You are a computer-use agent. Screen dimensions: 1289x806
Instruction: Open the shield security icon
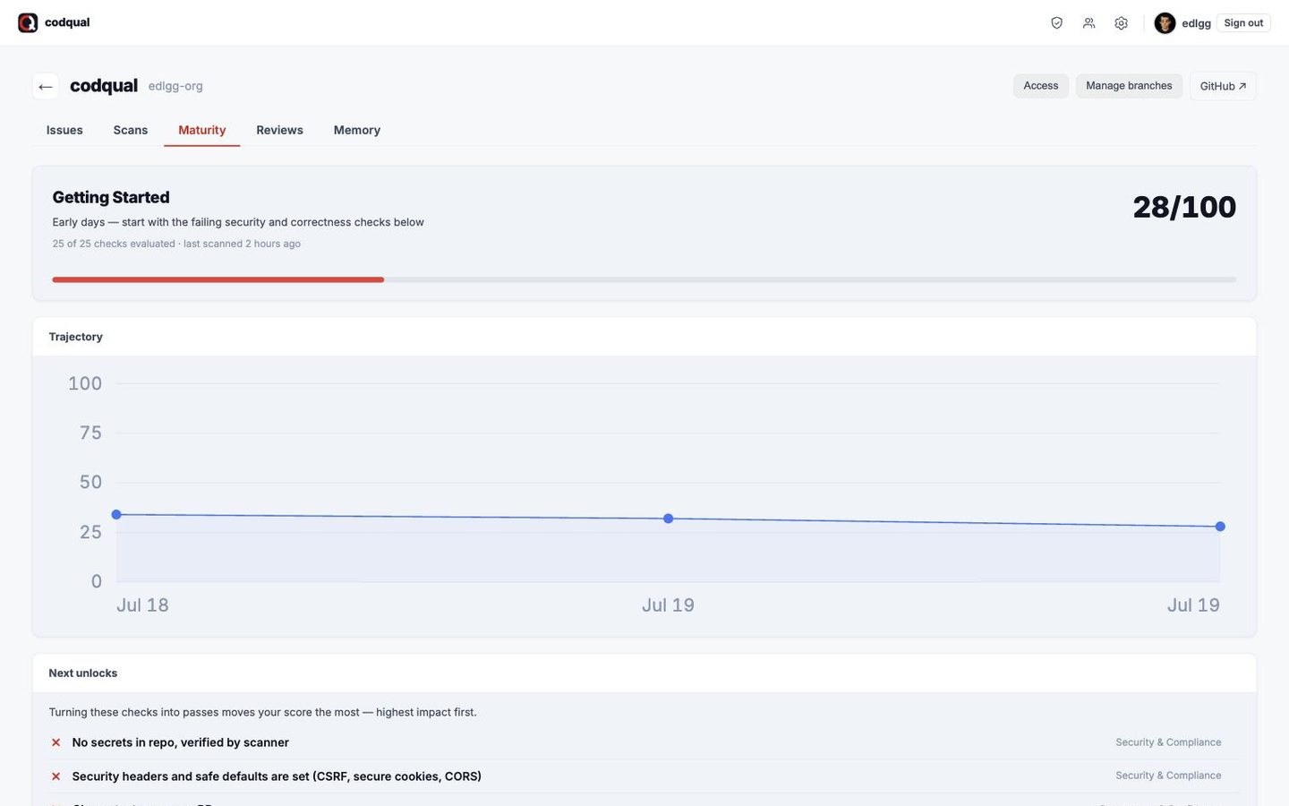tap(1056, 23)
